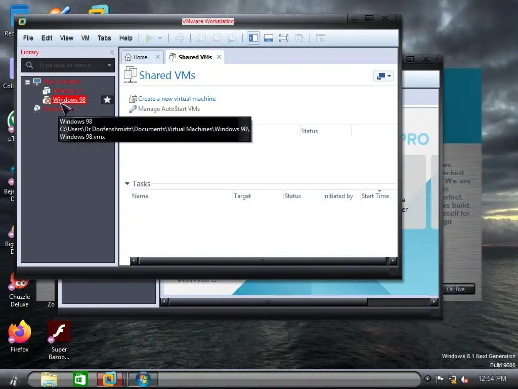Sort tasks by Name column header
Viewport: 518px width, 389px height.
[140, 196]
